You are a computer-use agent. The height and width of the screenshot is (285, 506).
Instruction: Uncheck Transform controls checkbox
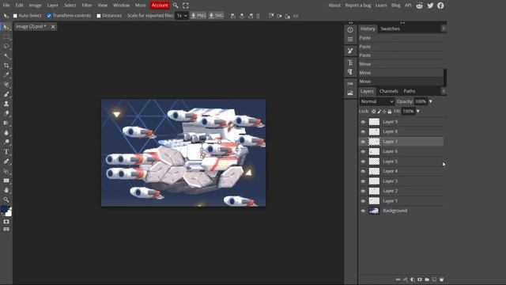49,16
